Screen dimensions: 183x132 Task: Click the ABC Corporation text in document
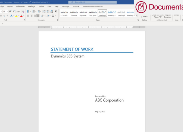point(109,100)
